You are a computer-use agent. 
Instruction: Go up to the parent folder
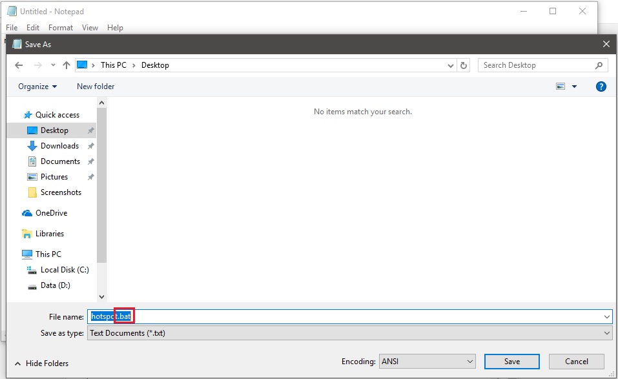(x=67, y=65)
